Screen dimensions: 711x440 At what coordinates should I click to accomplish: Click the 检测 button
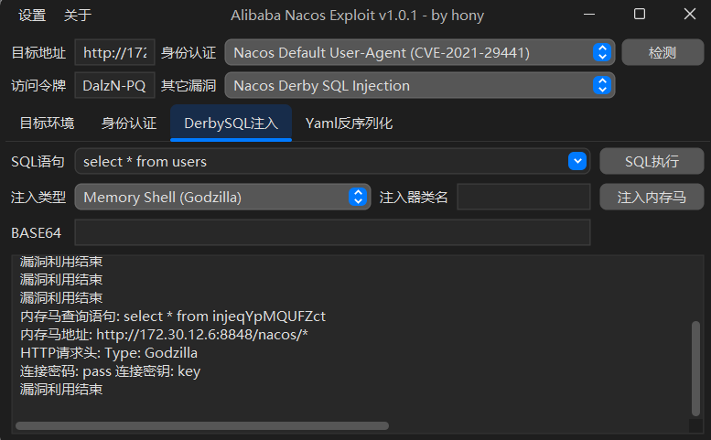(x=663, y=52)
